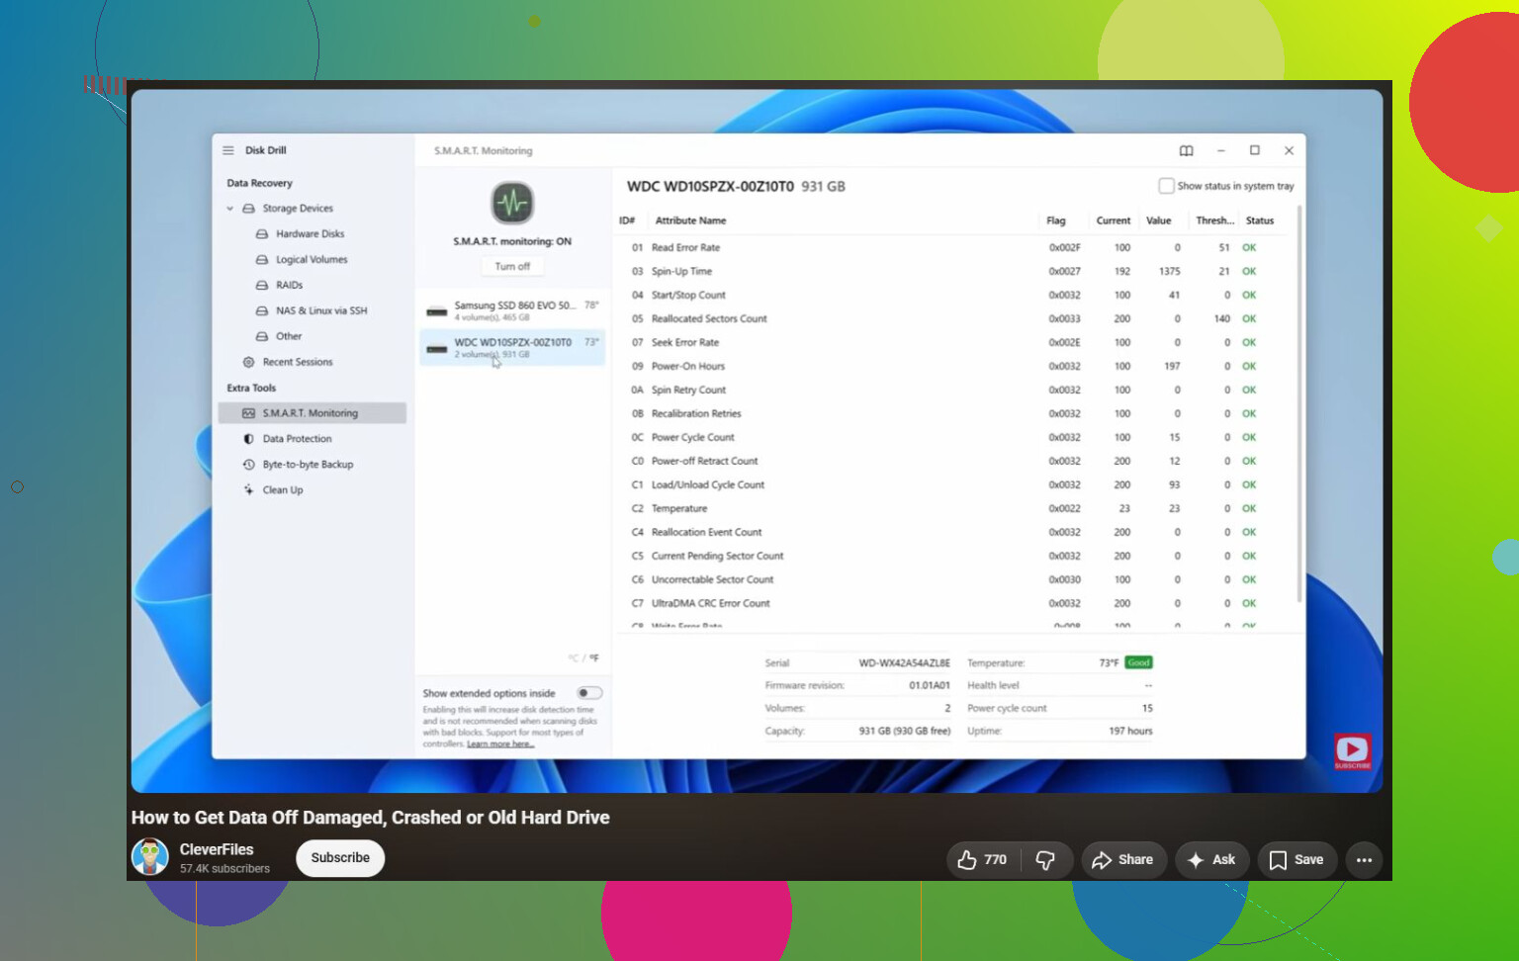Image resolution: width=1519 pixels, height=961 pixels.
Task: Open the CleverFiles channel avatar
Action: 150,857
